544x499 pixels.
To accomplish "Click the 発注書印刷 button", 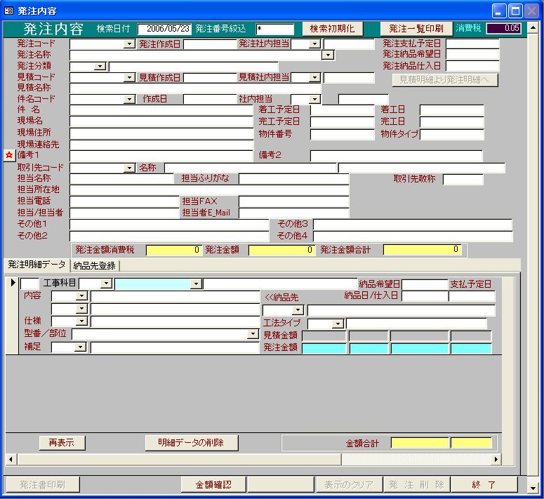I will [42, 485].
